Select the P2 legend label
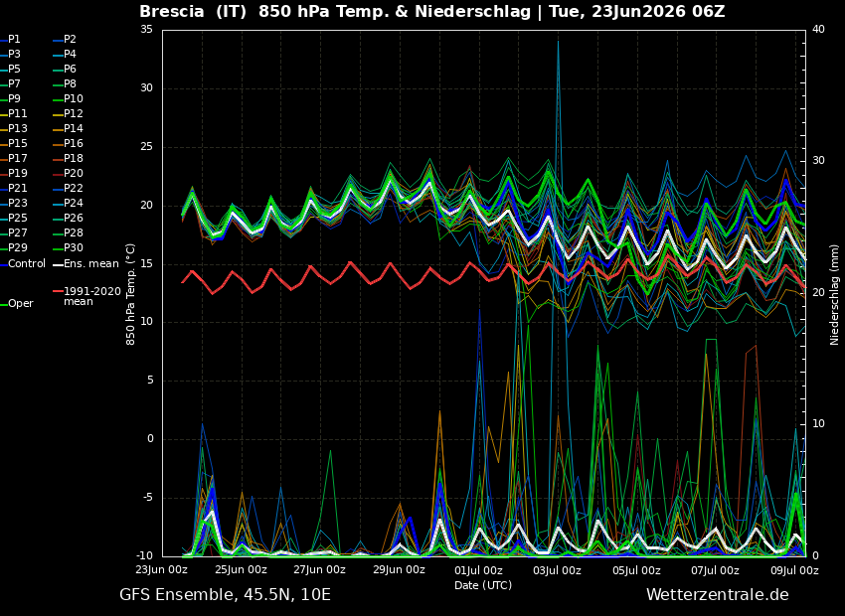 click(x=70, y=40)
